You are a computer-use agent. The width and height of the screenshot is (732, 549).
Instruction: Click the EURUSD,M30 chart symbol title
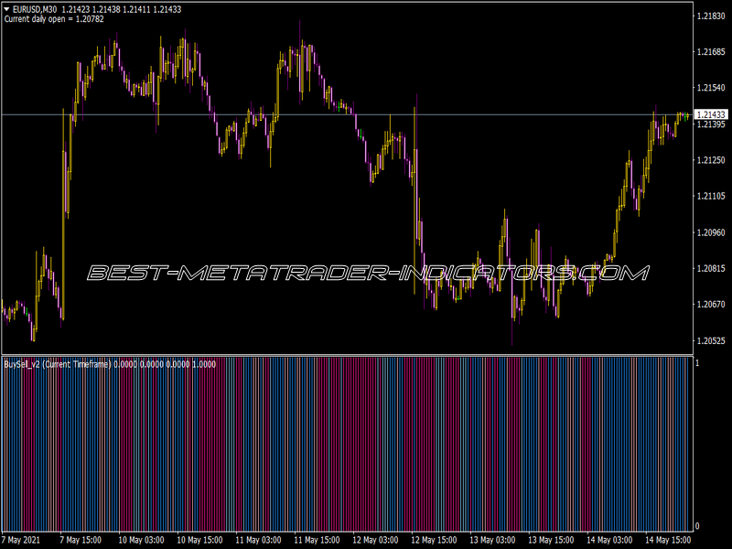35,9
